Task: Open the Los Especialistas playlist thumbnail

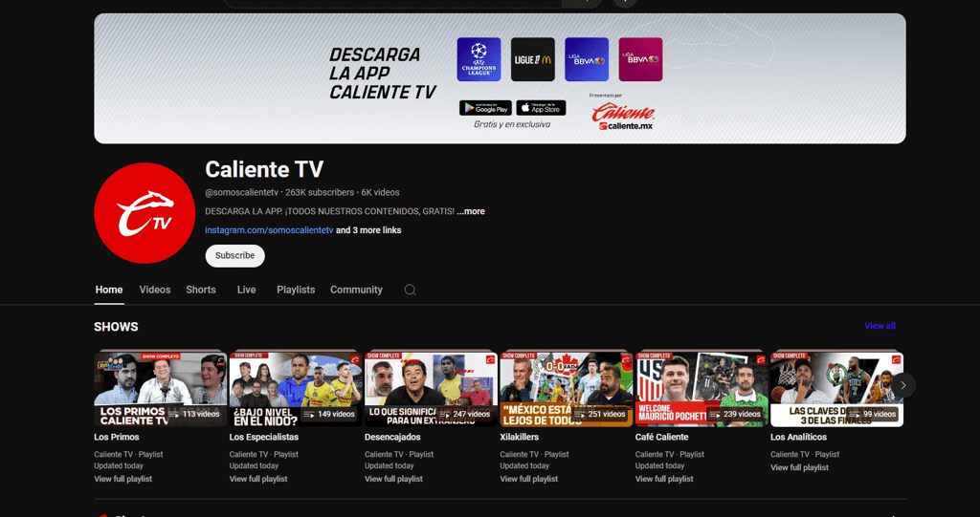Action: pyautogui.click(x=296, y=388)
